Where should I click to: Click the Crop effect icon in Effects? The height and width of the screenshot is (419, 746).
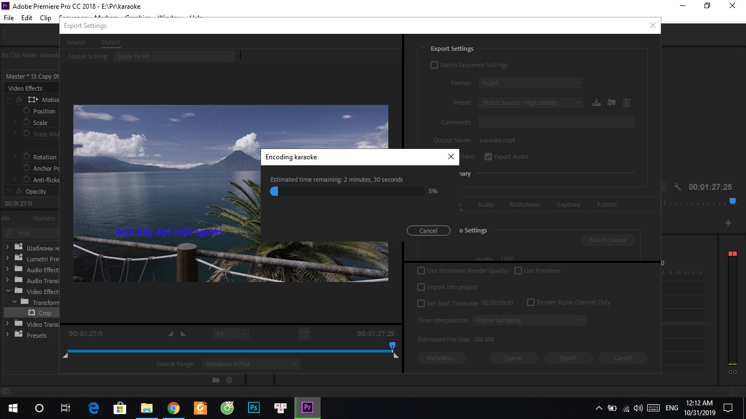point(33,313)
